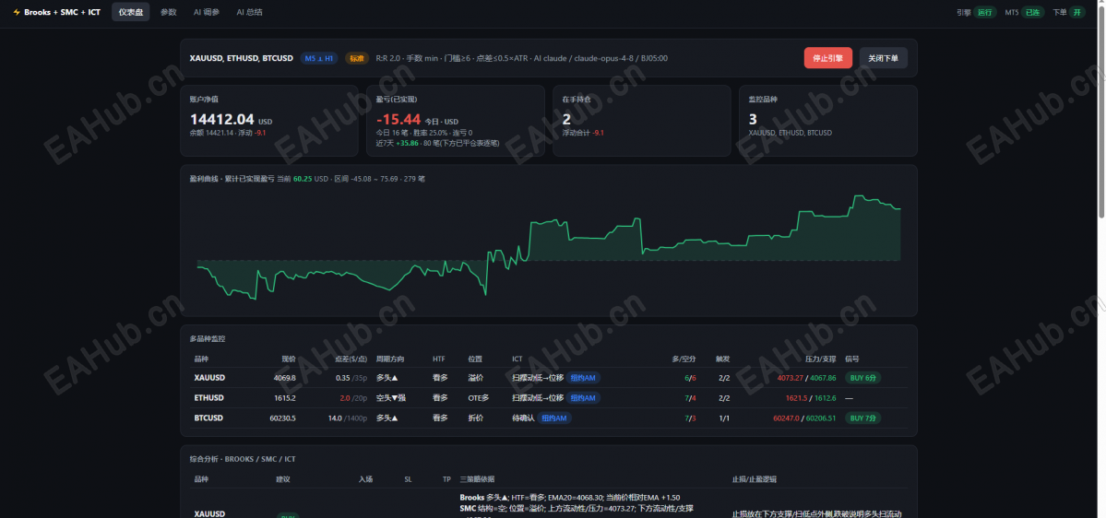Click the 压力/支撑 column header
Viewport: 1106px width, 518px height.
pyautogui.click(x=820, y=359)
